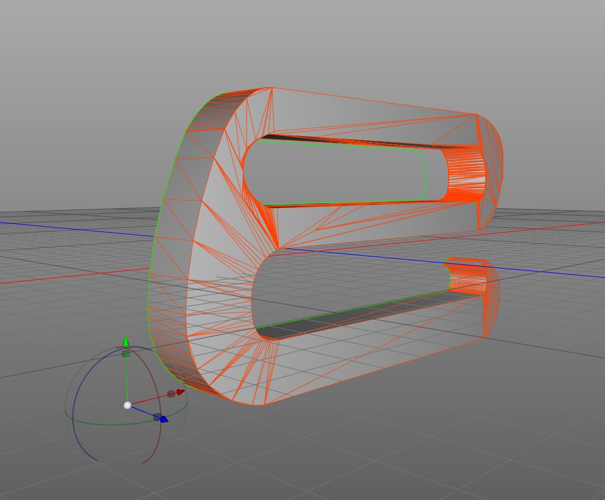This screenshot has height=500, width=605.
Task: Click the white center sphere of gizmo
Action: click(x=127, y=405)
